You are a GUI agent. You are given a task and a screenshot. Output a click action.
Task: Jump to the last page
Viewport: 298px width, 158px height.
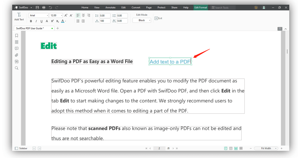pos(177,148)
